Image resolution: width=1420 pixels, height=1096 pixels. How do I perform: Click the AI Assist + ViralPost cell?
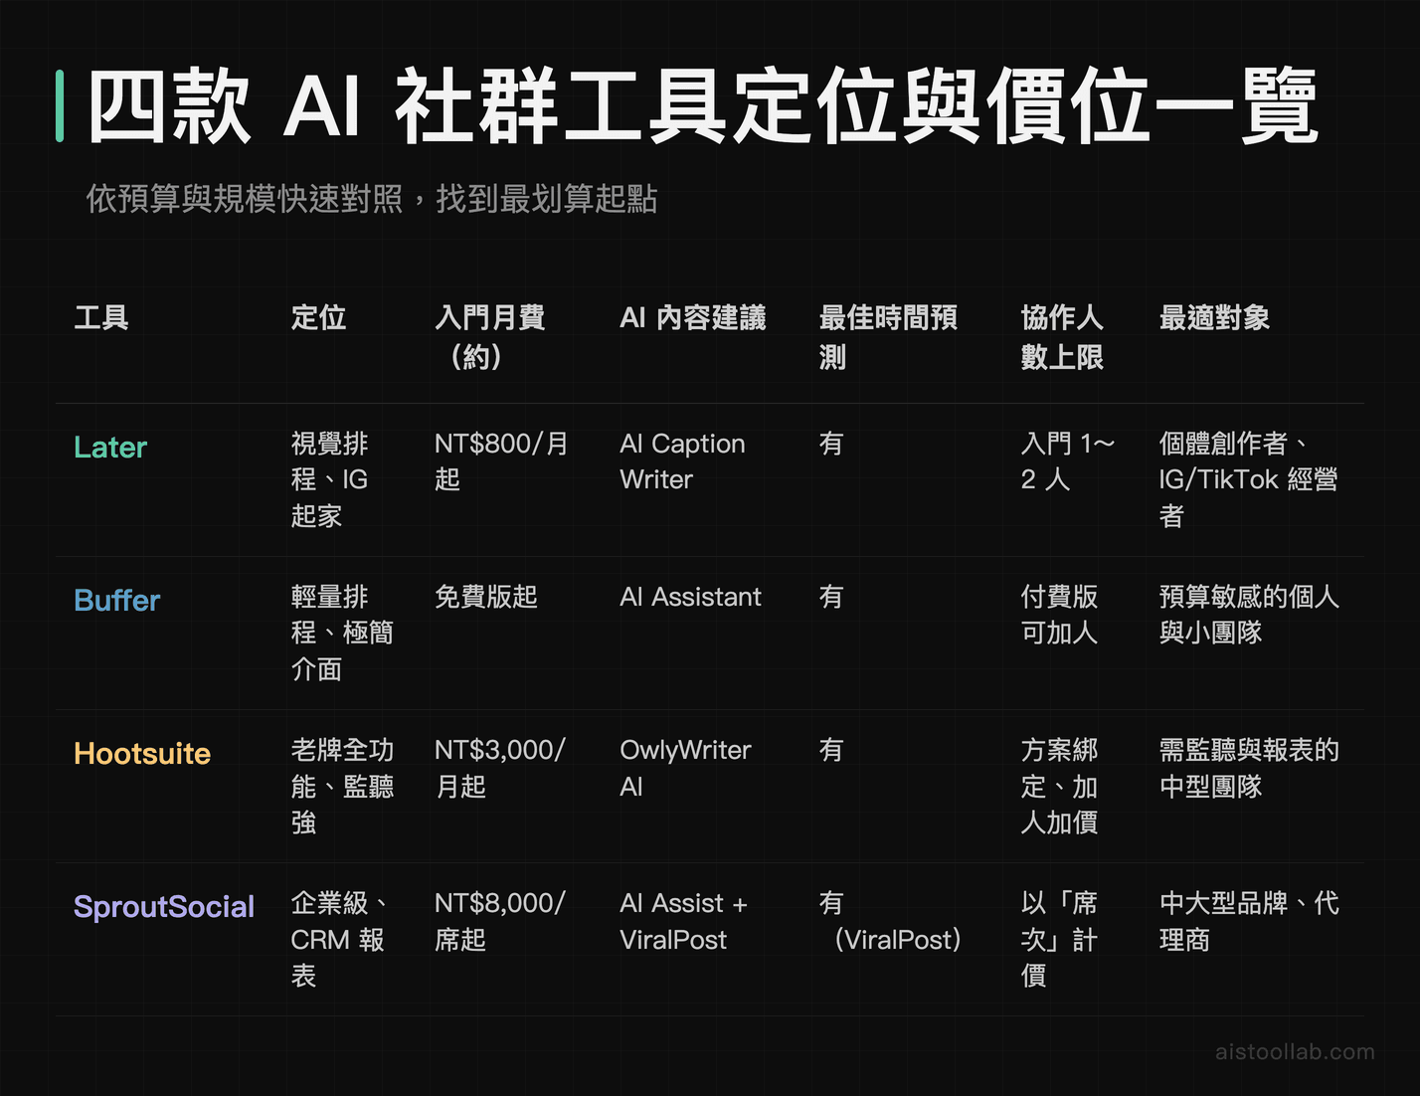click(683, 921)
